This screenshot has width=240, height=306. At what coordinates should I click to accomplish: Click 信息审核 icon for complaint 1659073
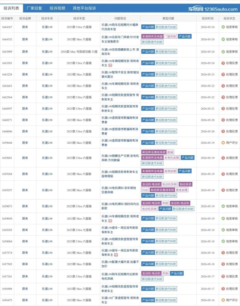point(223,206)
